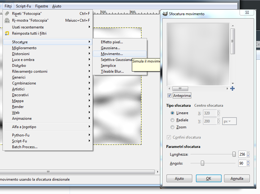The width and height of the screenshot is (260, 194).
Task: Toggle the Anteprima preview checkbox
Action: point(169,96)
